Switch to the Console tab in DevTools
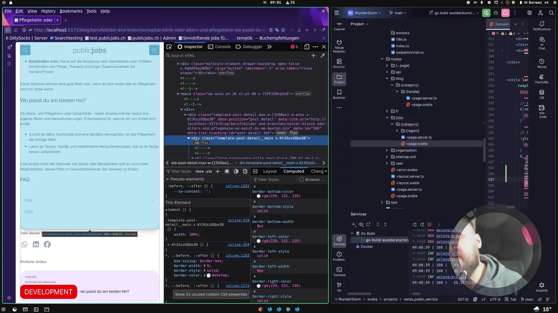The height and width of the screenshot is (313, 558). pos(219,47)
